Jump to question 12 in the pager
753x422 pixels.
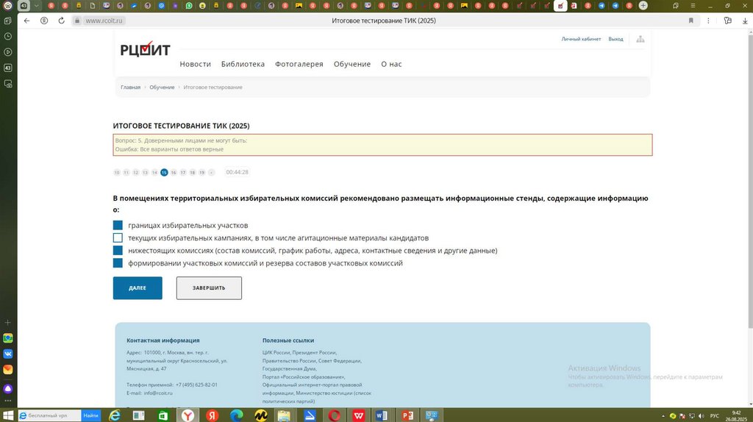(136, 172)
